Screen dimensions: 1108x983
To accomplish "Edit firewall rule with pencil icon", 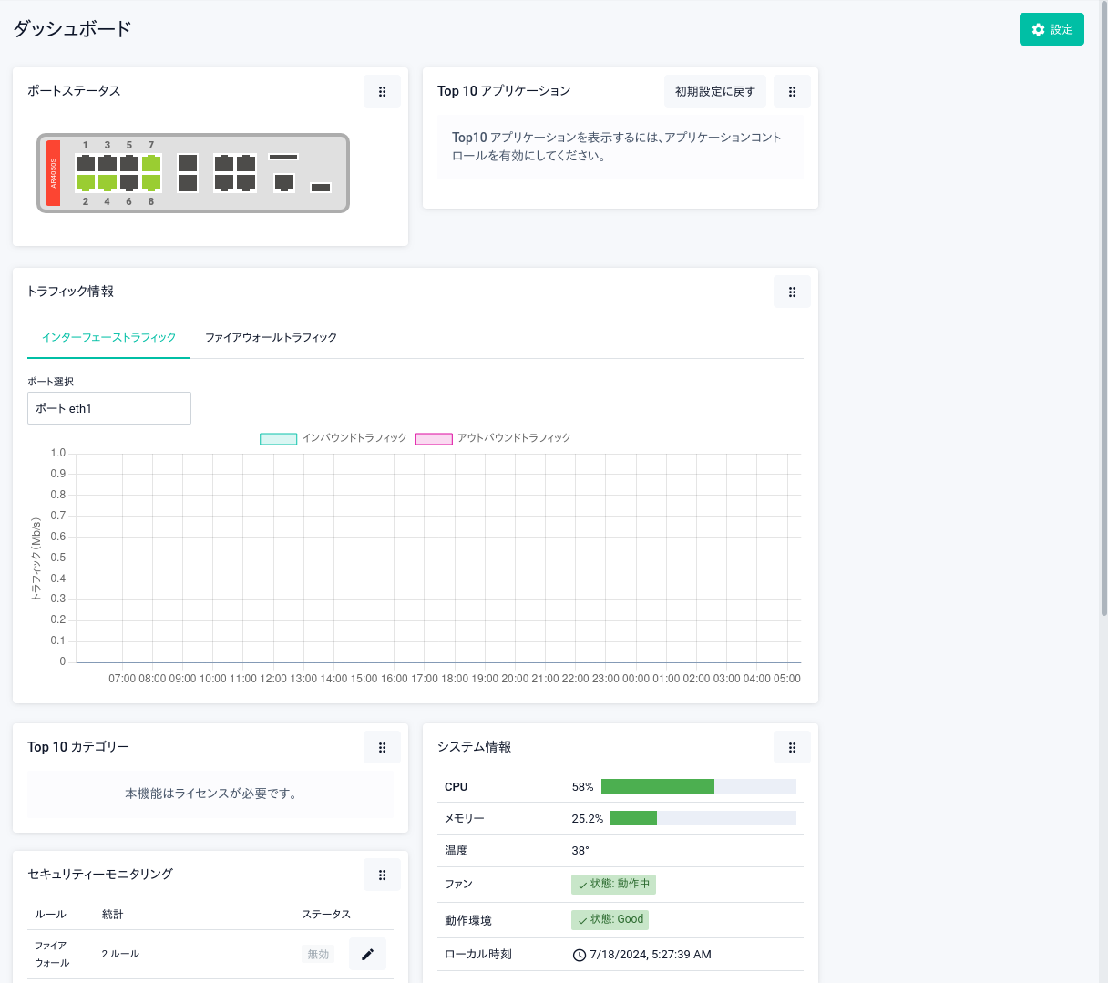I will tap(367, 954).
